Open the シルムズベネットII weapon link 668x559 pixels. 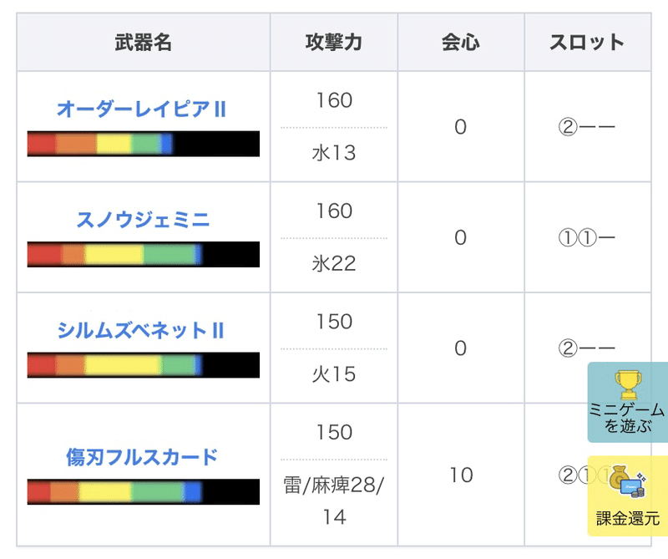(141, 331)
